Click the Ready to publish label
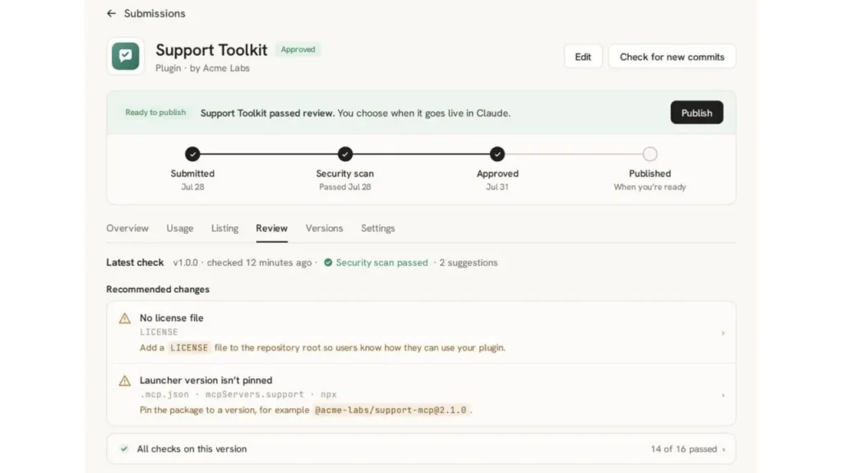Image resolution: width=842 pixels, height=473 pixels. (155, 113)
